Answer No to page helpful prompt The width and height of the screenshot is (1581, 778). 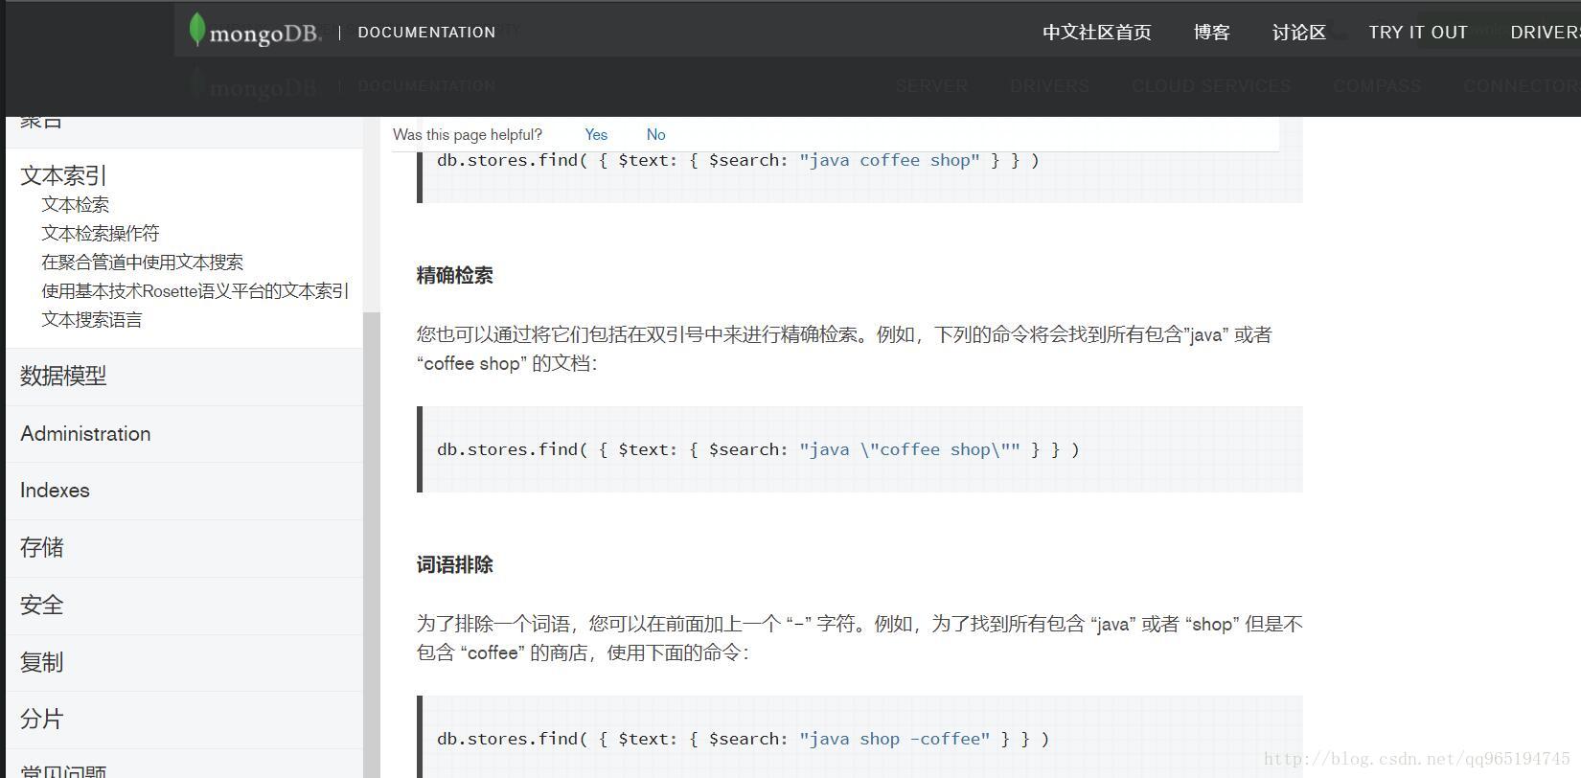pyautogui.click(x=655, y=135)
